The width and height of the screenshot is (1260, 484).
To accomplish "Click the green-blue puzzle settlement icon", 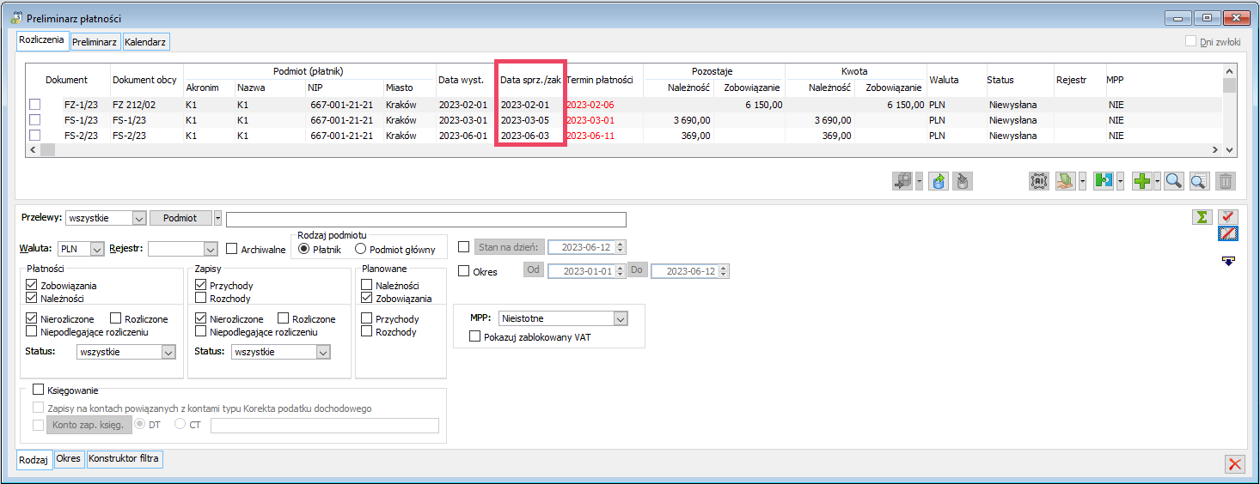I will pyautogui.click(x=1104, y=181).
